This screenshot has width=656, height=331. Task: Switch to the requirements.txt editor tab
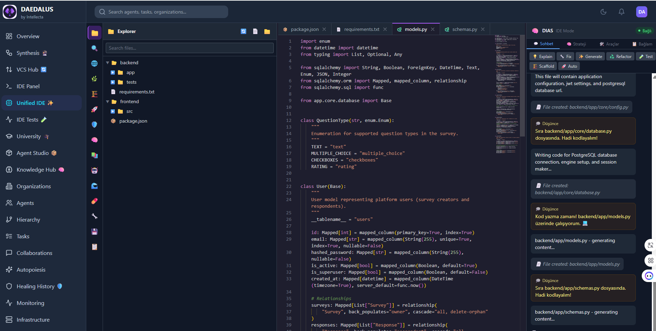(x=361, y=29)
